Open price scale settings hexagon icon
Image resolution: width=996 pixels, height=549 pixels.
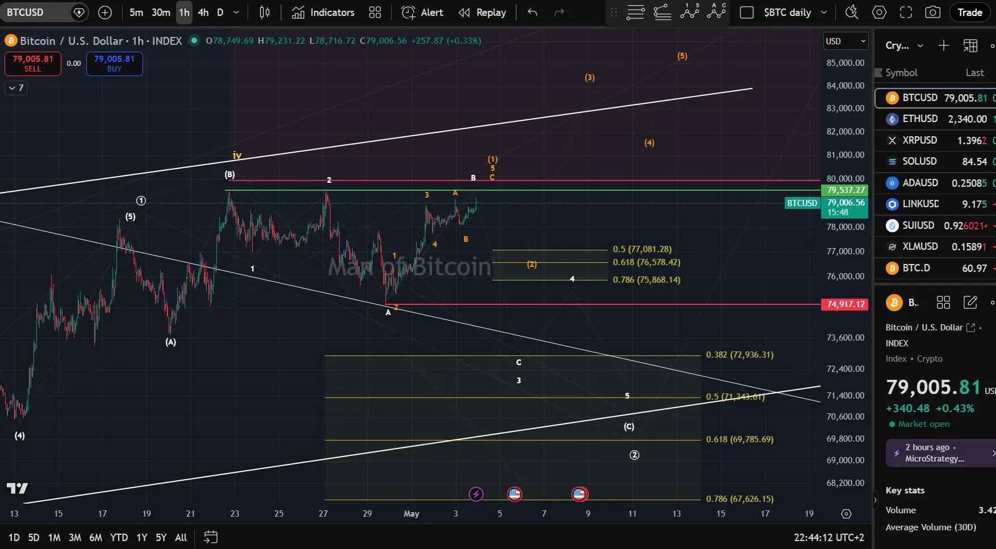pyautogui.click(x=846, y=514)
